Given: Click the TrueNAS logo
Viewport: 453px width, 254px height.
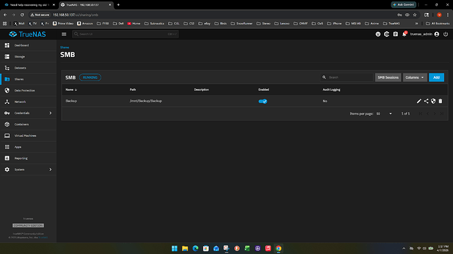Looking at the screenshot, I should click(x=28, y=34).
